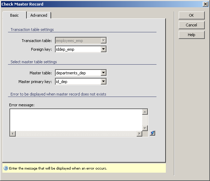Click the error message scroll up arrow
The width and height of the screenshot is (210, 181).
(x=145, y=112)
